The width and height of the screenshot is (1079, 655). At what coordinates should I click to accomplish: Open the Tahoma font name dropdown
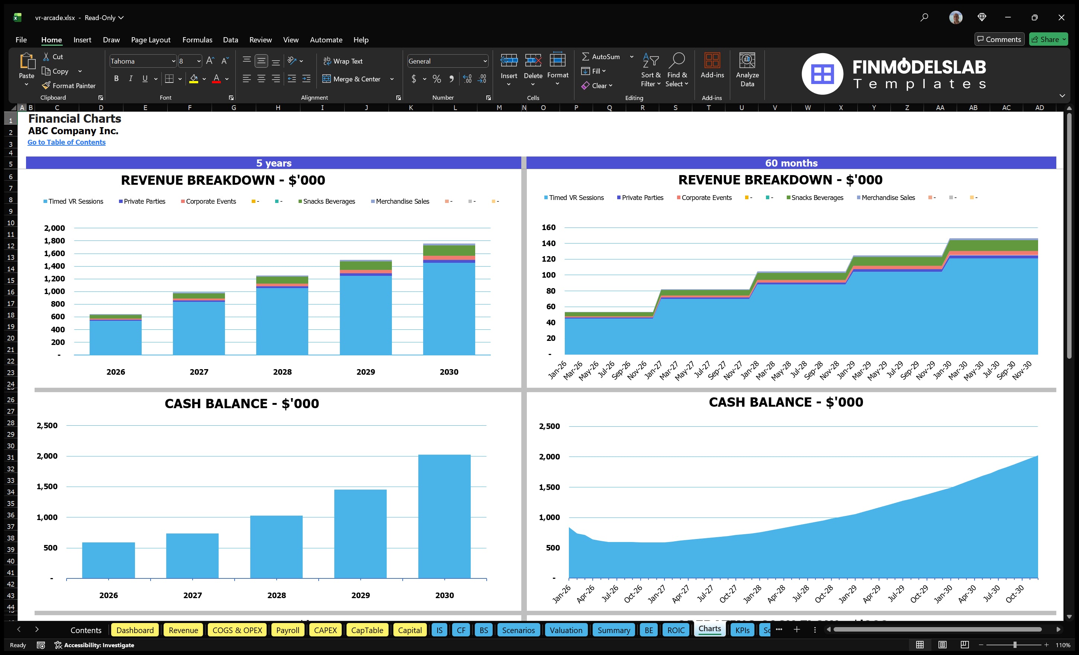[173, 61]
